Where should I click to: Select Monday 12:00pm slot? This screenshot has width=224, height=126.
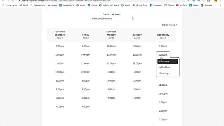tap(111, 63)
